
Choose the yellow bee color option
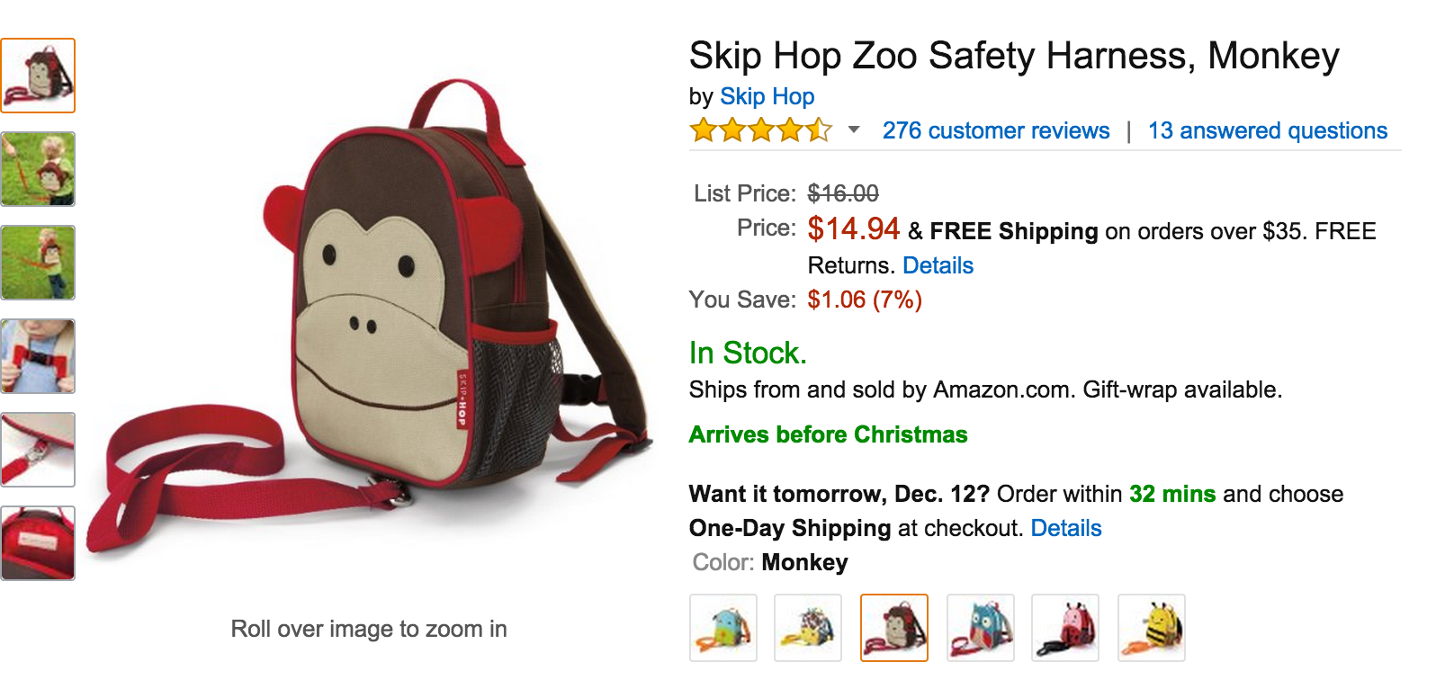[1152, 628]
